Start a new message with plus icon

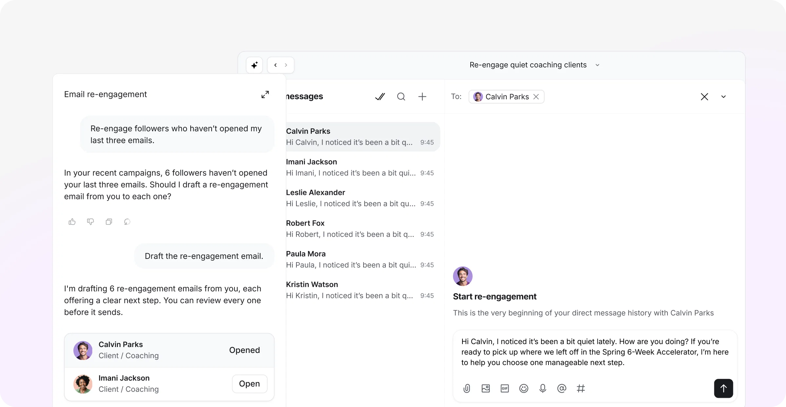click(x=422, y=97)
